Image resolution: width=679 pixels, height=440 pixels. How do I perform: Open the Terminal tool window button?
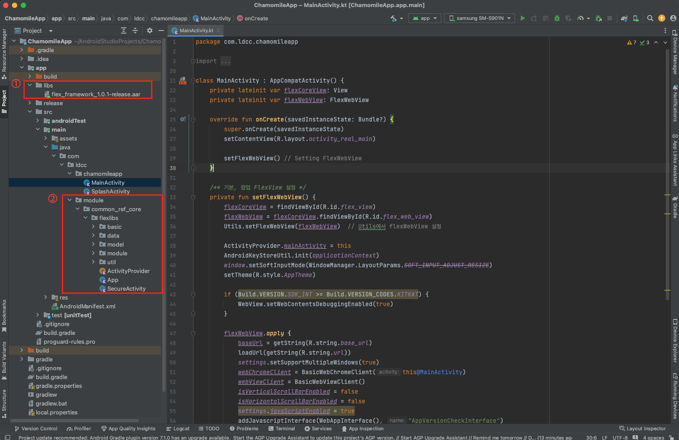[281, 429]
